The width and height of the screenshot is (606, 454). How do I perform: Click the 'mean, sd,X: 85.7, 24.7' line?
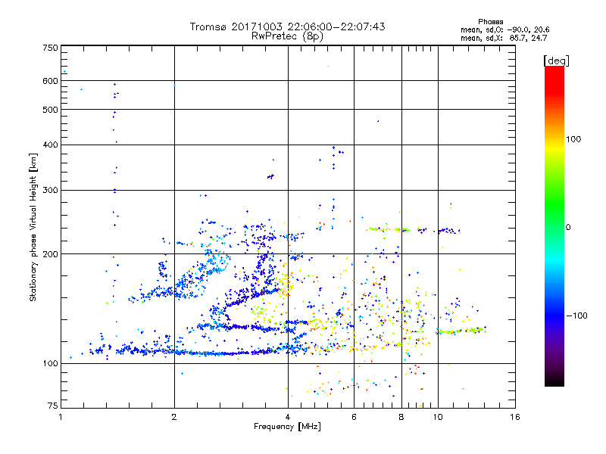click(504, 38)
